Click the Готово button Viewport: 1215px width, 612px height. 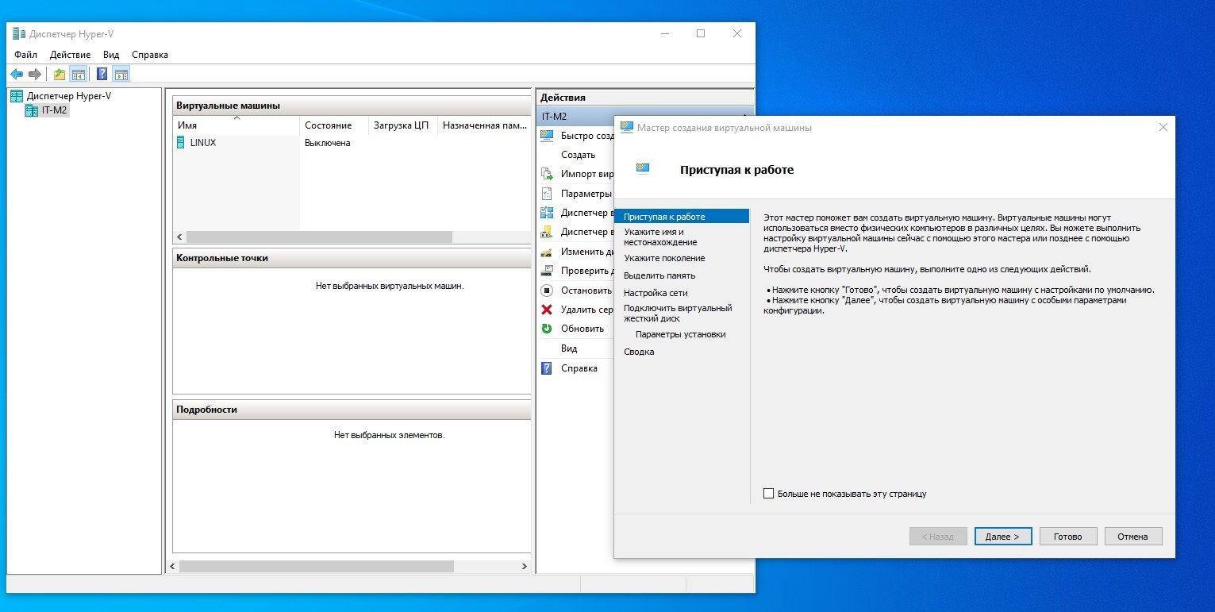pyautogui.click(x=1068, y=537)
